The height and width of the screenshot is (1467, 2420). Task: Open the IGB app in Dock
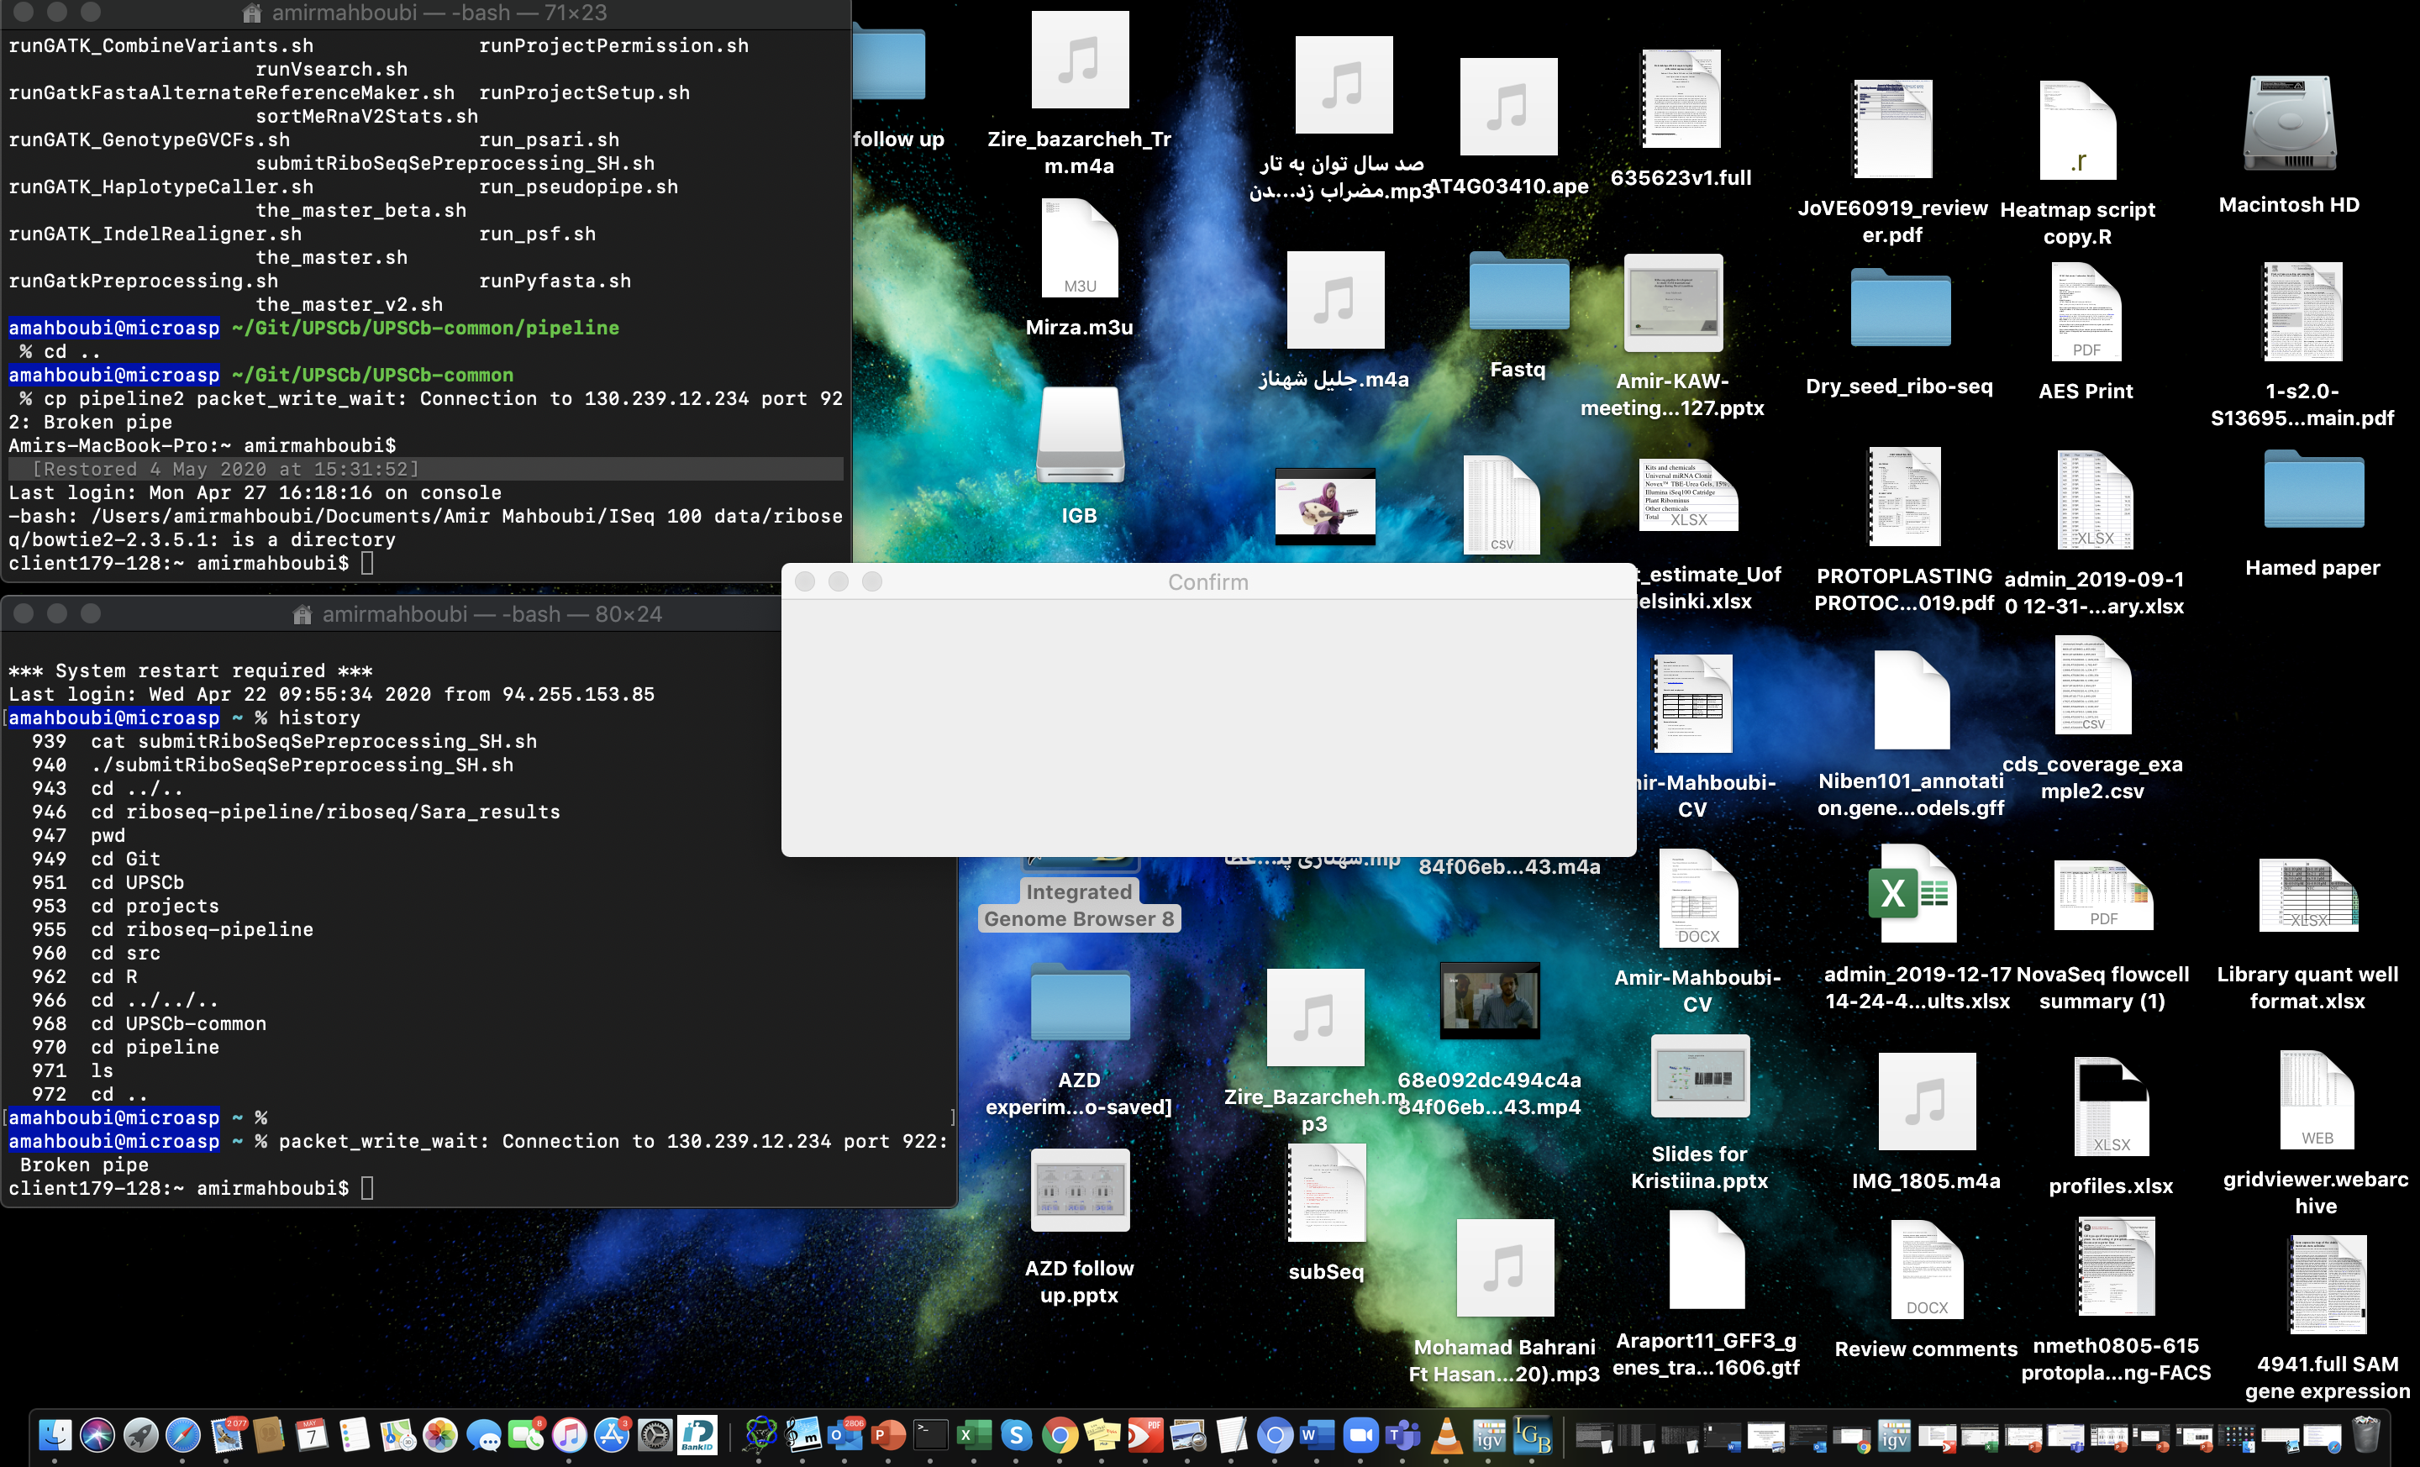click(1532, 1436)
